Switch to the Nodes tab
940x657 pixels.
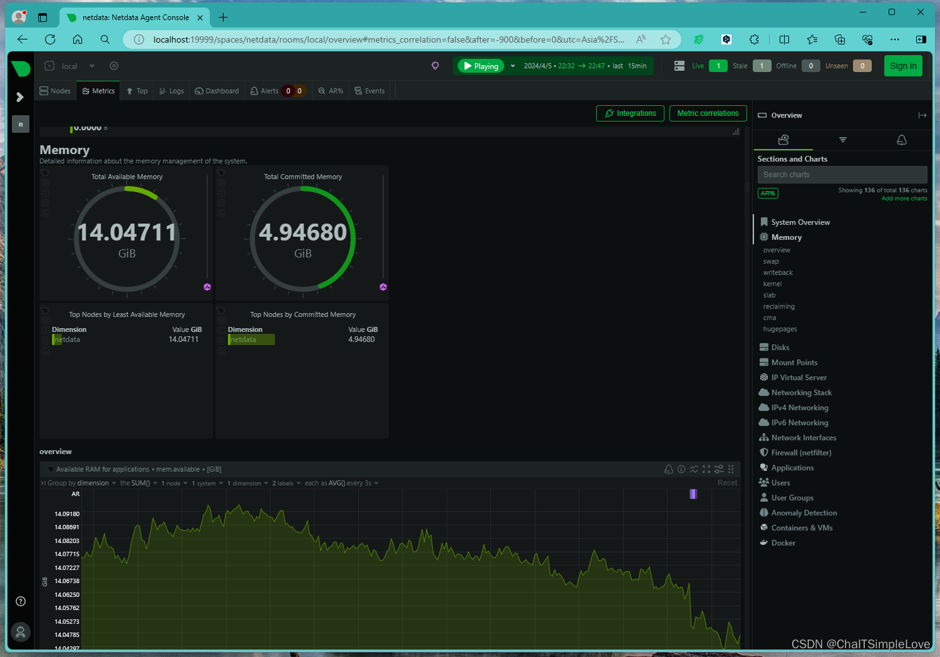(55, 91)
